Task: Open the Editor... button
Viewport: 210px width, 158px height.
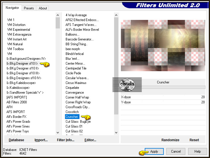Action: 90,140
